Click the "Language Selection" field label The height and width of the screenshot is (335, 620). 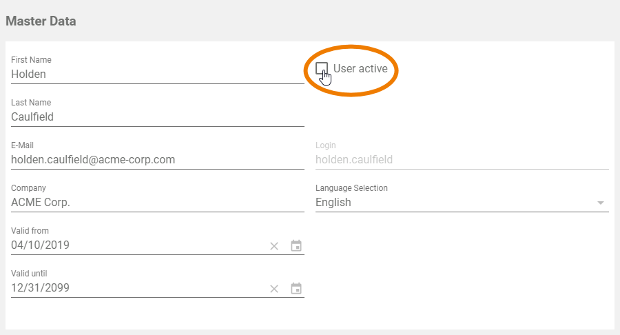[351, 188]
